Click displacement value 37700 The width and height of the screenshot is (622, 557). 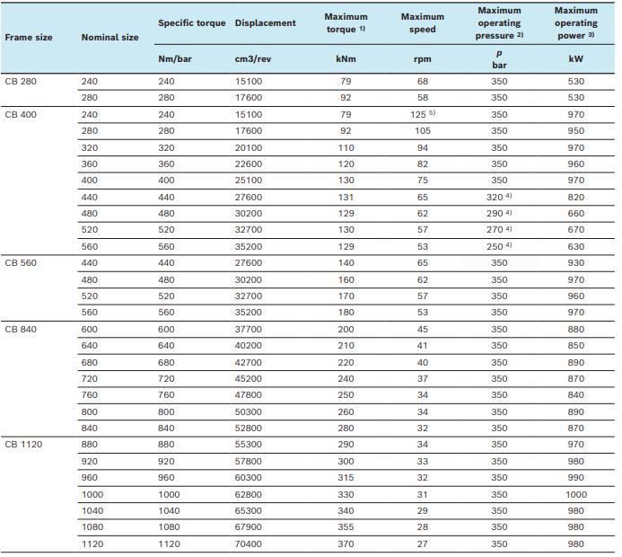(x=249, y=329)
